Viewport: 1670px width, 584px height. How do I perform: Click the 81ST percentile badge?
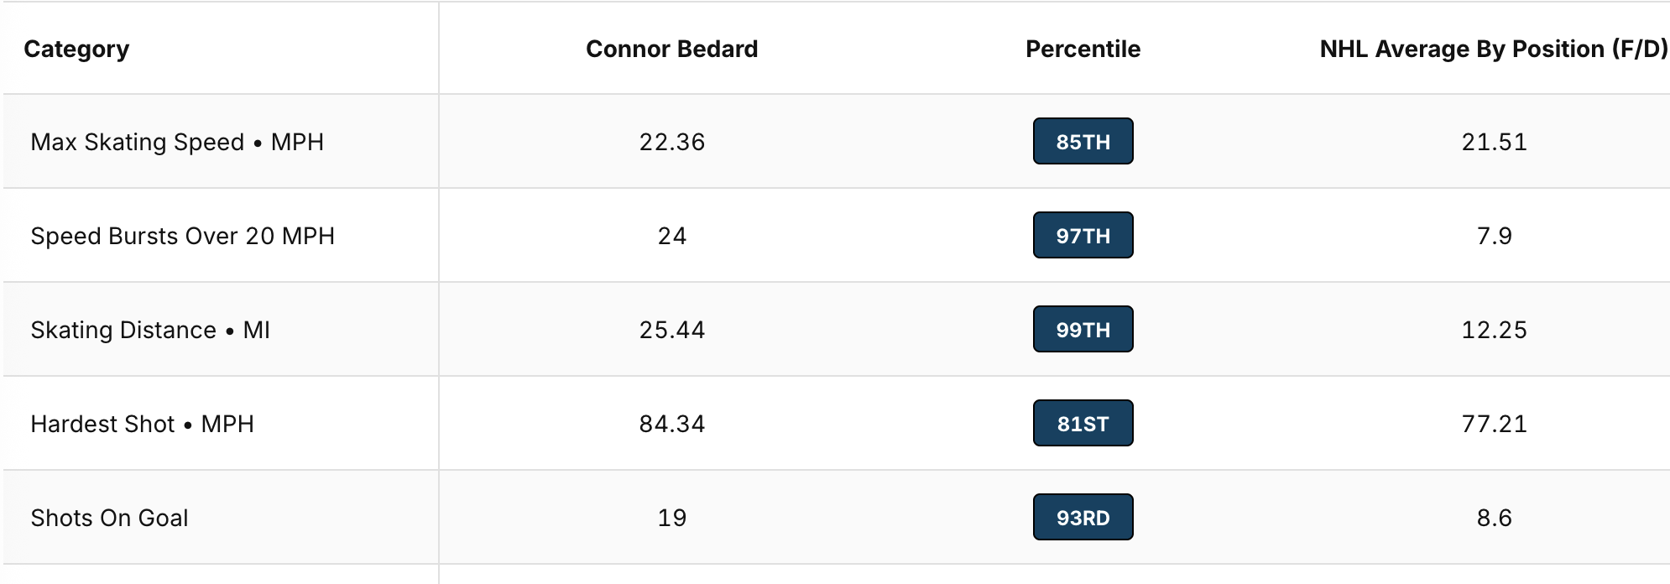pyautogui.click(x=1083, y=424)
